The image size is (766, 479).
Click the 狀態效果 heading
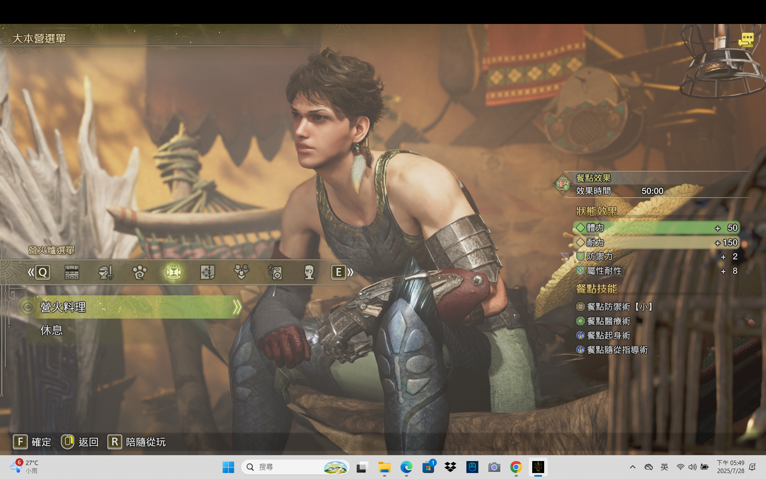tap(596, 211)
